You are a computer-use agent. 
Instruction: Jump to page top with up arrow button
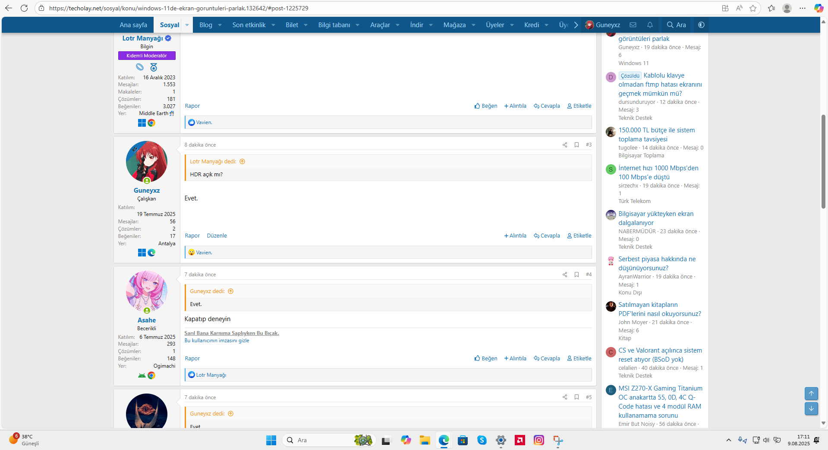click(811, 393)
